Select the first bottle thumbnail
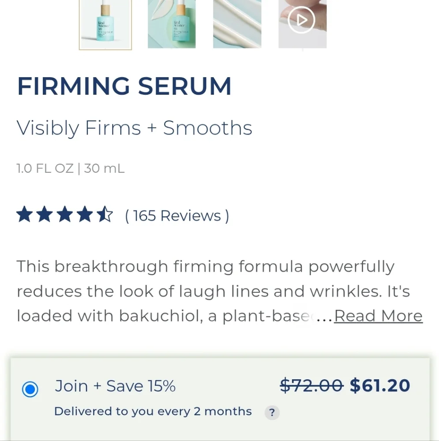439x441 pixels. [105, 24]
